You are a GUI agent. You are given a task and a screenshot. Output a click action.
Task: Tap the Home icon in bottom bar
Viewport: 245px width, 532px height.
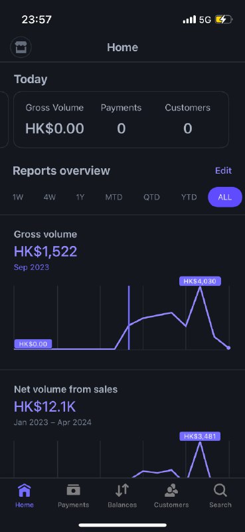[x=25, y=491]
